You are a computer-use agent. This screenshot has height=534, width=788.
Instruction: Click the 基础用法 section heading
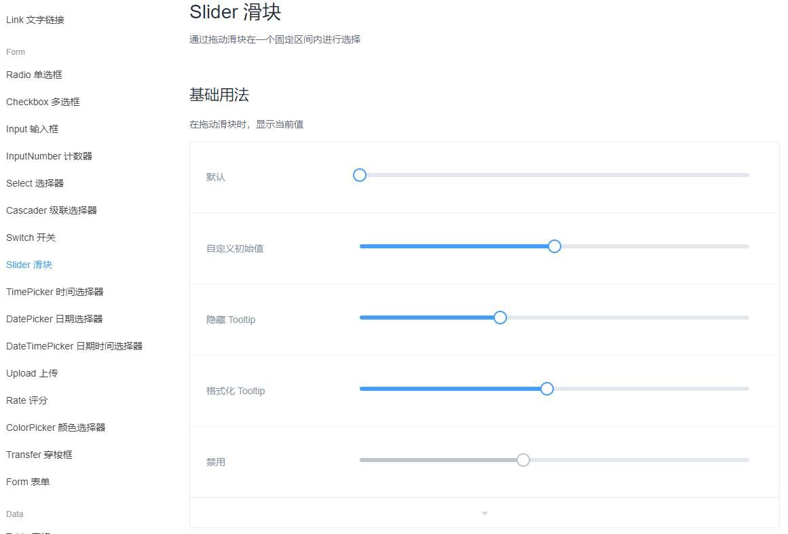coord(219,95)
